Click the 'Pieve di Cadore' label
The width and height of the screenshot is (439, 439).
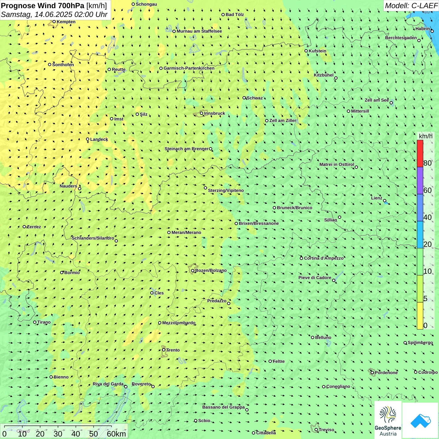(315, 278)
